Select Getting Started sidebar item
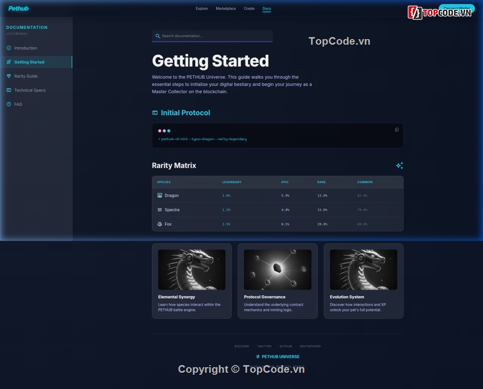Screen dimensions: 483x389 tap(36, 62)
